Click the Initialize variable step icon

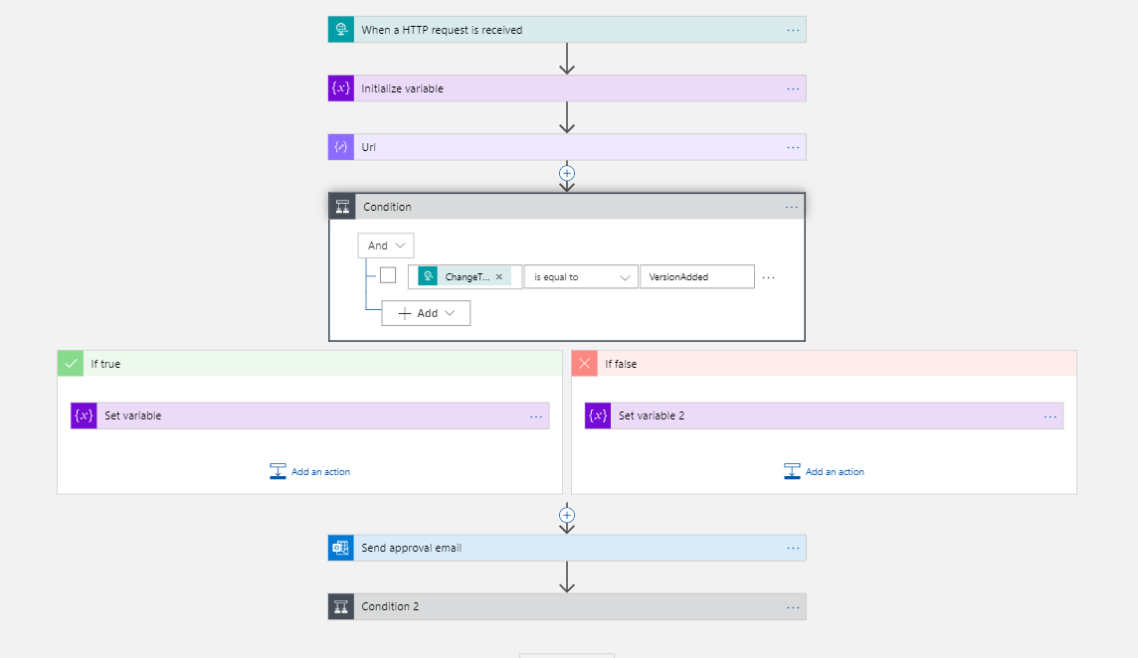coord(341,88)
